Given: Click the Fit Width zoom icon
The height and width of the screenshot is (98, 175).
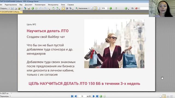Looking at the screenshot, I should pos(99,8).
